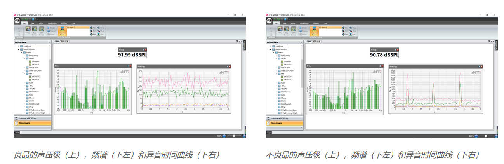Click New sequence in right window ribbon

[x=346, y=28]
